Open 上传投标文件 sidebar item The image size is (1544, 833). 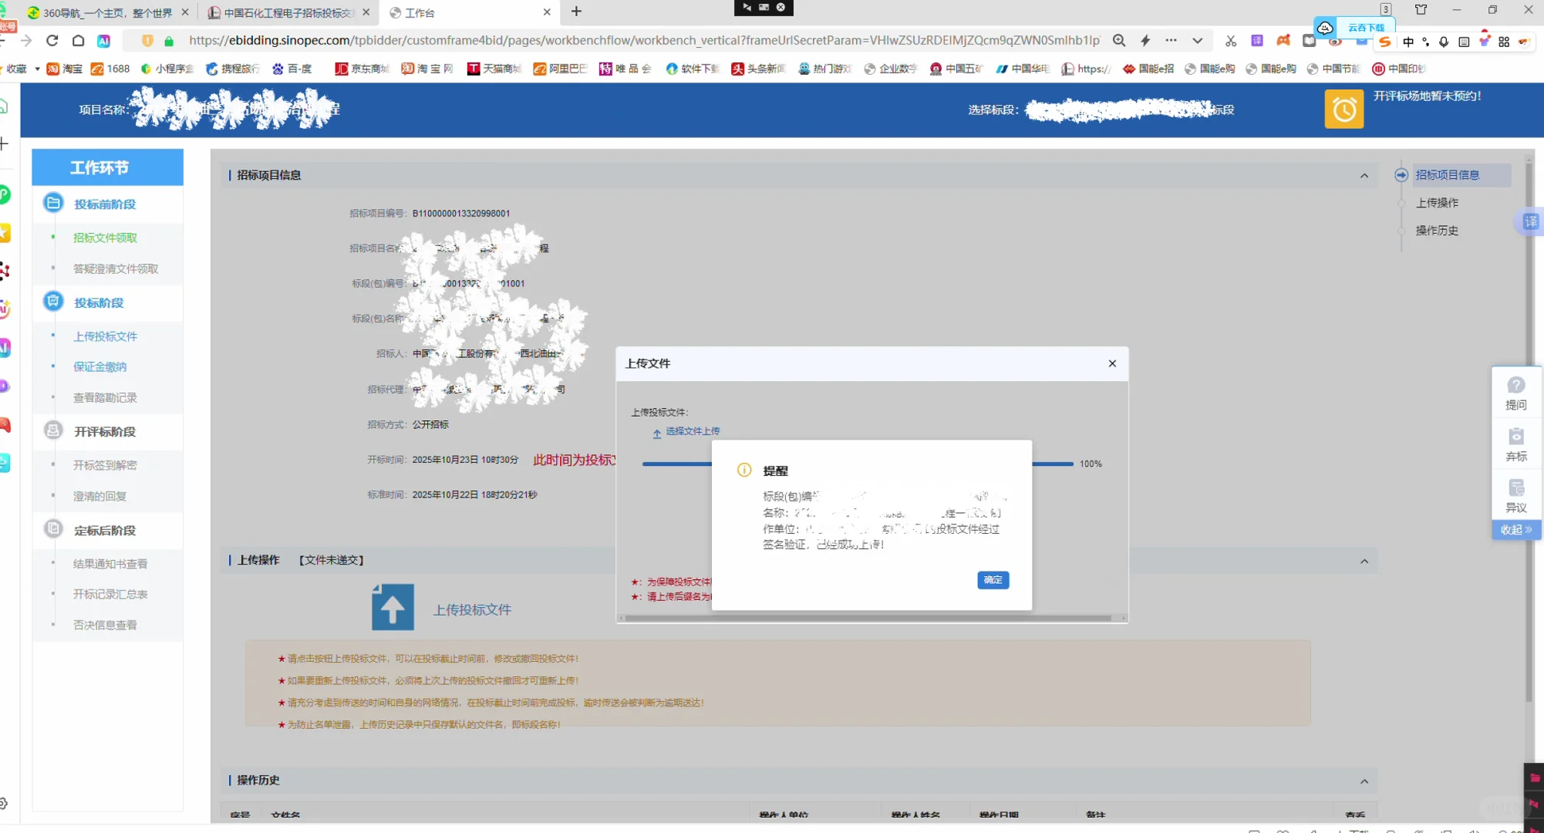point(105,336)
